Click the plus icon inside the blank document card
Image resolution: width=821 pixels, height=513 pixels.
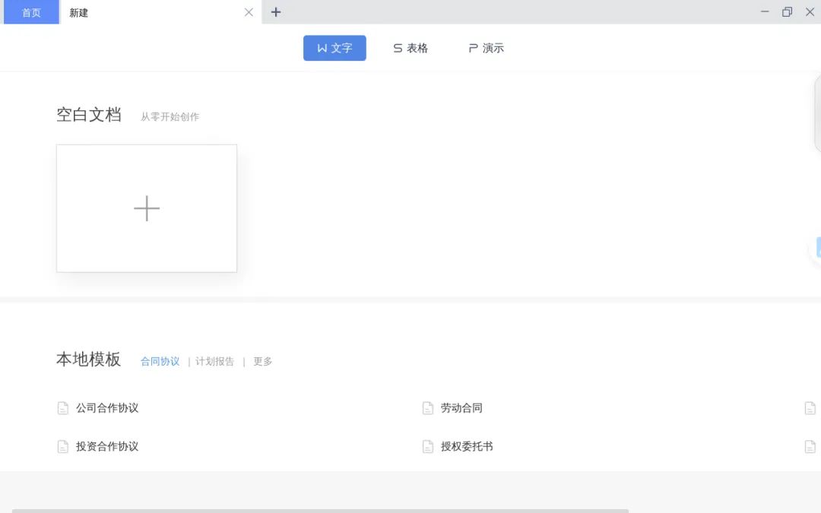[x=146, y=207]
